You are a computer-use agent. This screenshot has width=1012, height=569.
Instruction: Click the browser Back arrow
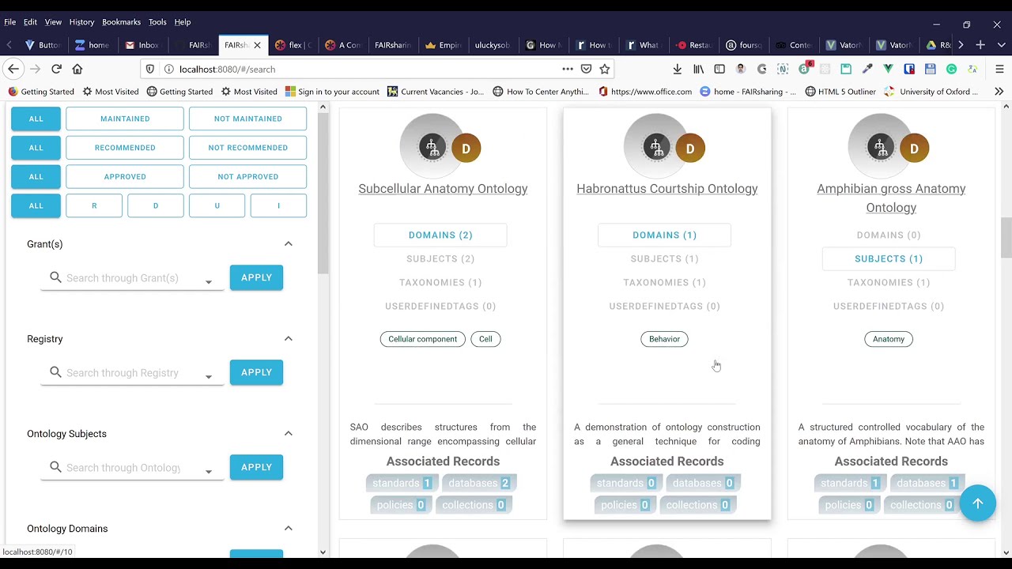(x=13, y=69)
